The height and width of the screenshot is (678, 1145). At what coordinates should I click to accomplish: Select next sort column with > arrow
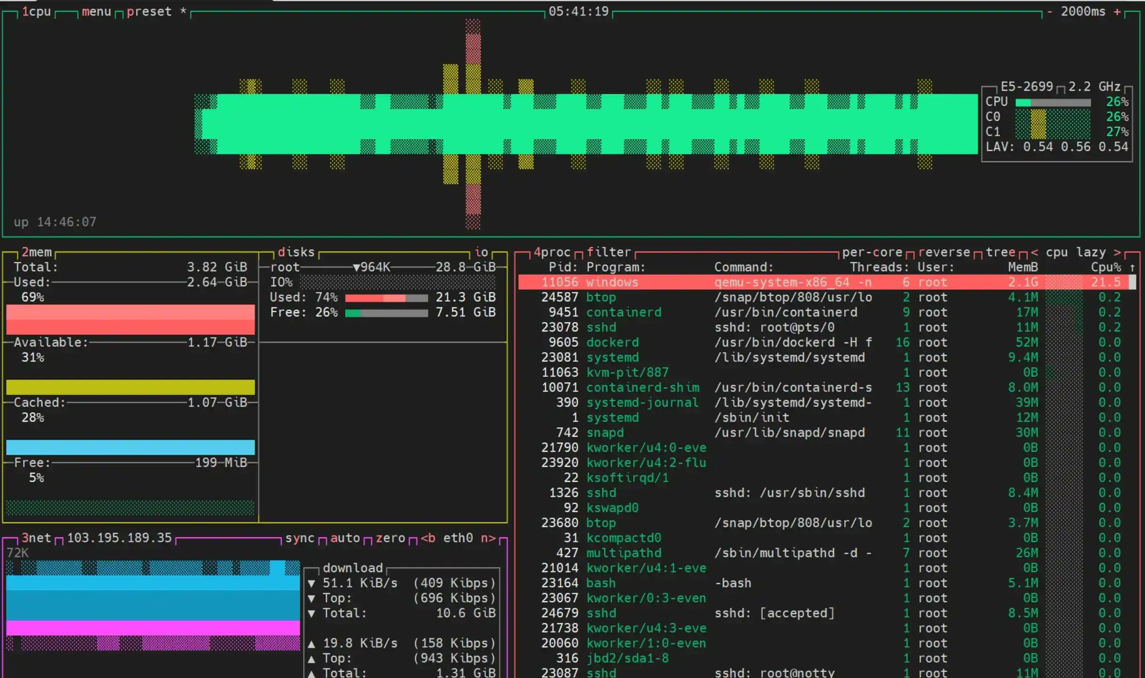[1117, 252]
